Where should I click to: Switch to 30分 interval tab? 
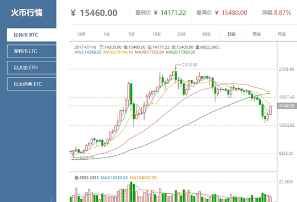pyautogui.click(x=182, y=34)
